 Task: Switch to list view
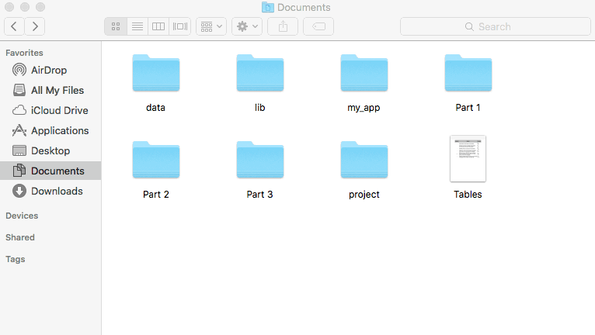[137, 26]
